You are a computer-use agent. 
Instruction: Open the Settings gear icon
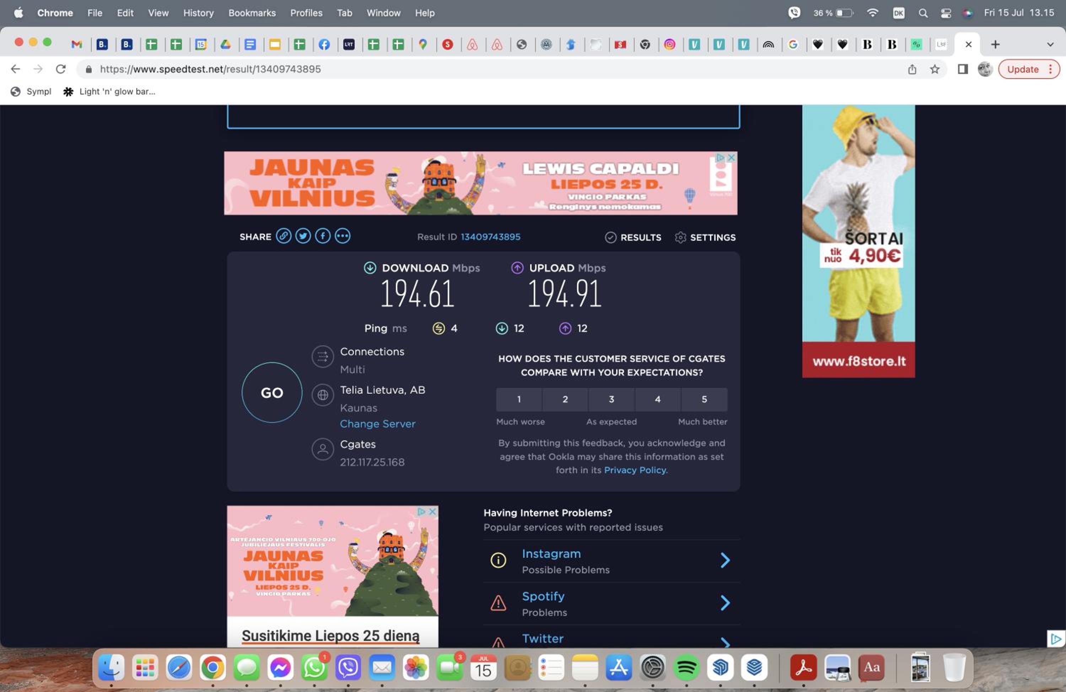pos(680,237)
